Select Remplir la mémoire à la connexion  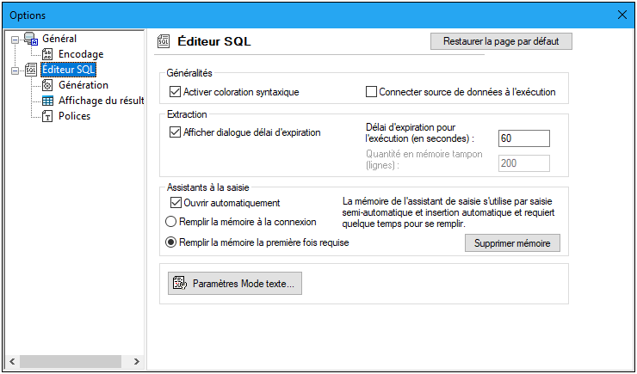coord(170,221)
